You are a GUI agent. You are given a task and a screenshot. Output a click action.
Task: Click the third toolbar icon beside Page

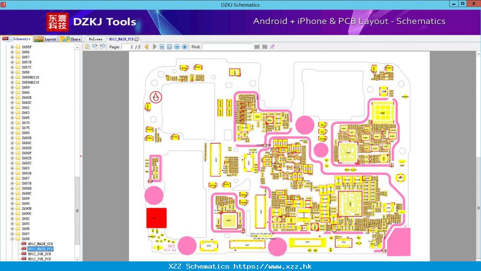click(x=103, y=47)
